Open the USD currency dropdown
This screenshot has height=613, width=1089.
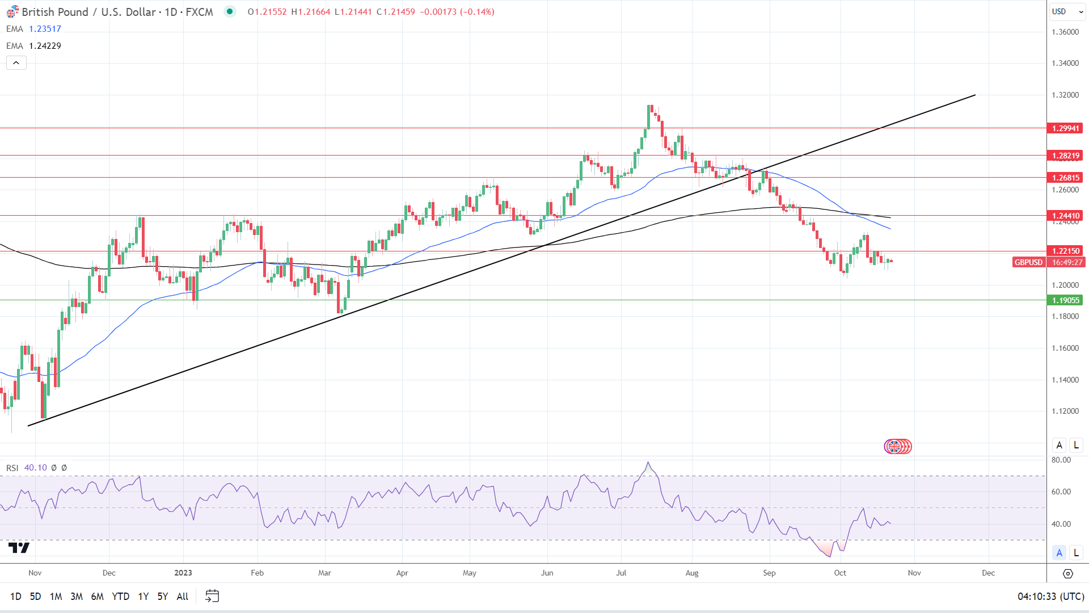[x=1067, y=11]
